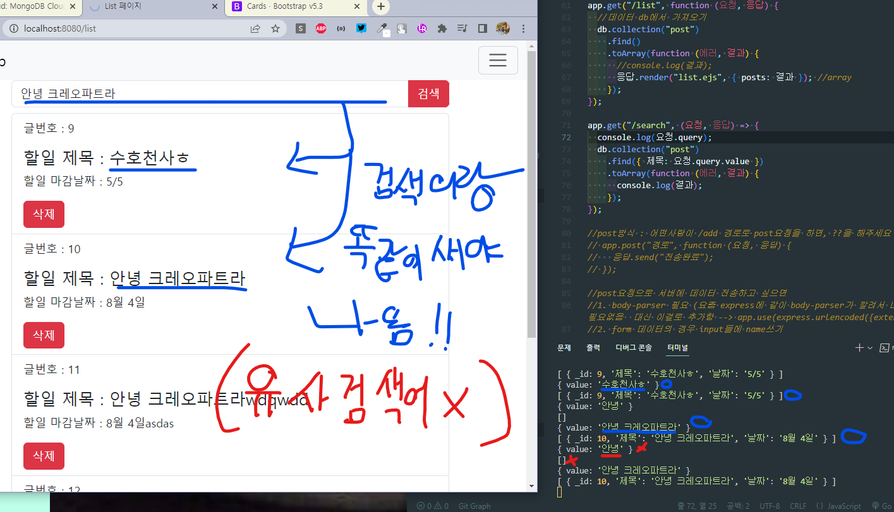Screen dimensions: 894x512
Task: Click the 할일 마감날짜 : 5/5 text
Action: (x=73, y=182)
